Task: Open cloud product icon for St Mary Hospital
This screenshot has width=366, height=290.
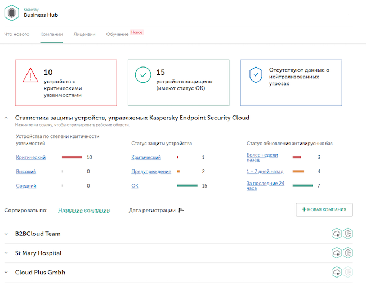Action: point(337,253)
